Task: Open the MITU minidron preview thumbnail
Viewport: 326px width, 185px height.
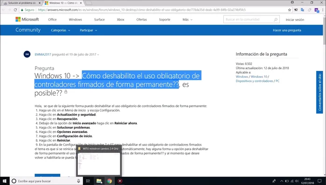Action: pos(99,164)
